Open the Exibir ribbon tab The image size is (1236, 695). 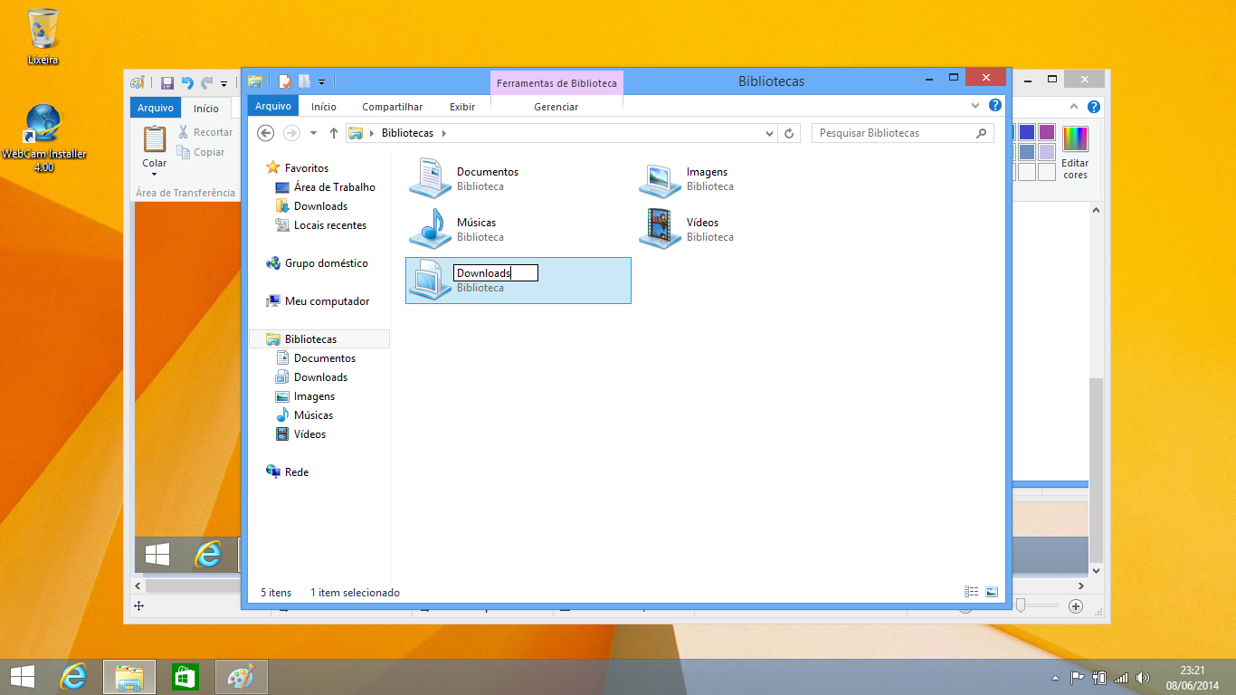461,107
